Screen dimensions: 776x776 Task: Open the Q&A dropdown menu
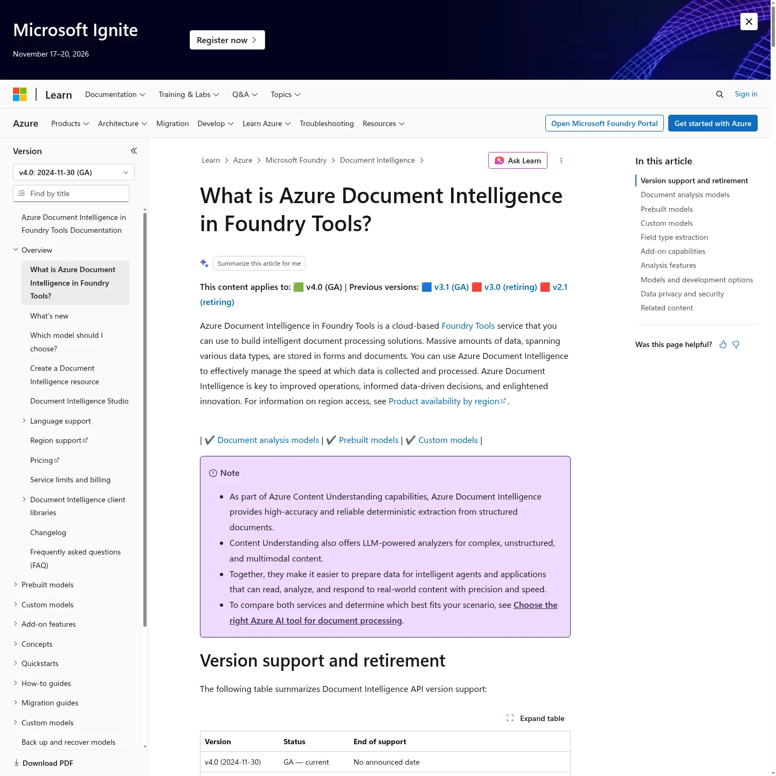pyautogui.click(x=245, y=94)
